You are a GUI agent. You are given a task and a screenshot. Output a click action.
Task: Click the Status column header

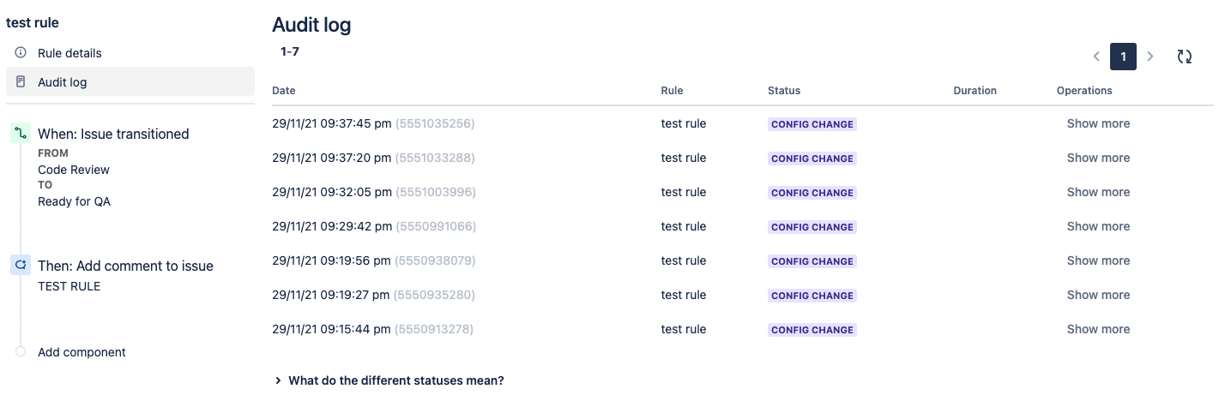pos(784,90)
